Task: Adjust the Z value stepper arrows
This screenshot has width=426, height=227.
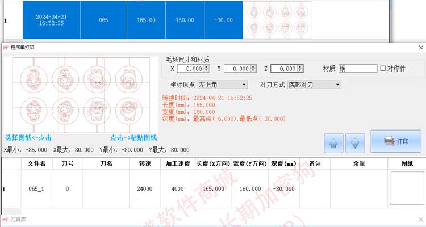Action: (x=300, y=69)
